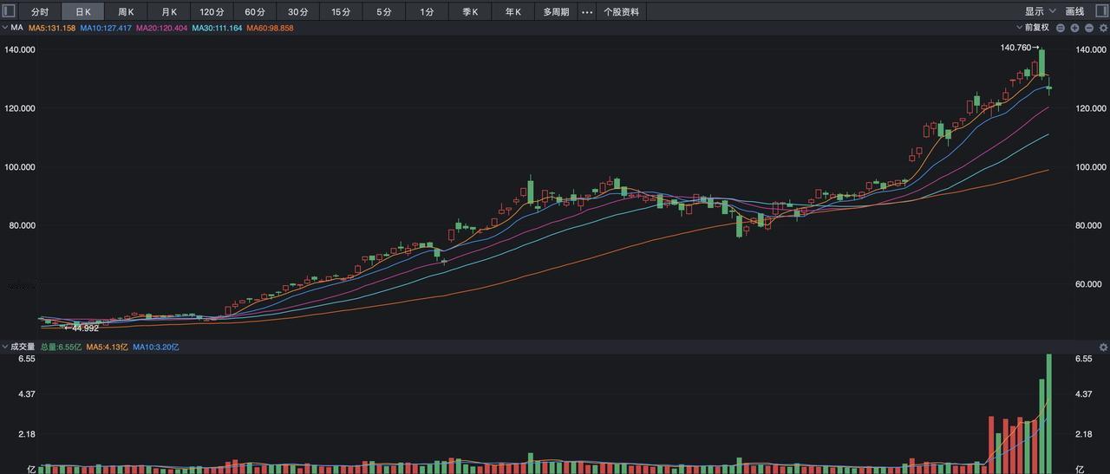Select the 120分 period tab
The height and width of the screenshot is (474, 1110).
coord(212,12)
